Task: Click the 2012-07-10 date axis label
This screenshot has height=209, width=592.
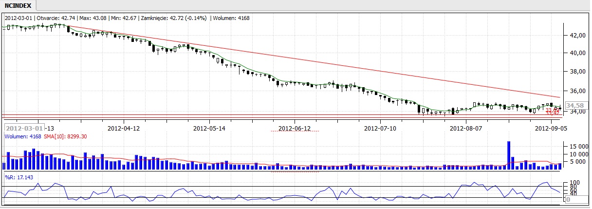Action: coord(380,129)
